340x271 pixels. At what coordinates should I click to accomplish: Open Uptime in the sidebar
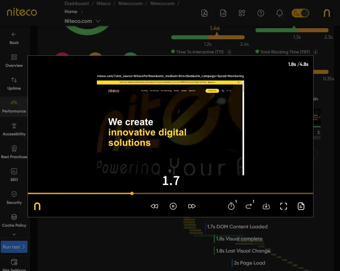coord(14,84)
